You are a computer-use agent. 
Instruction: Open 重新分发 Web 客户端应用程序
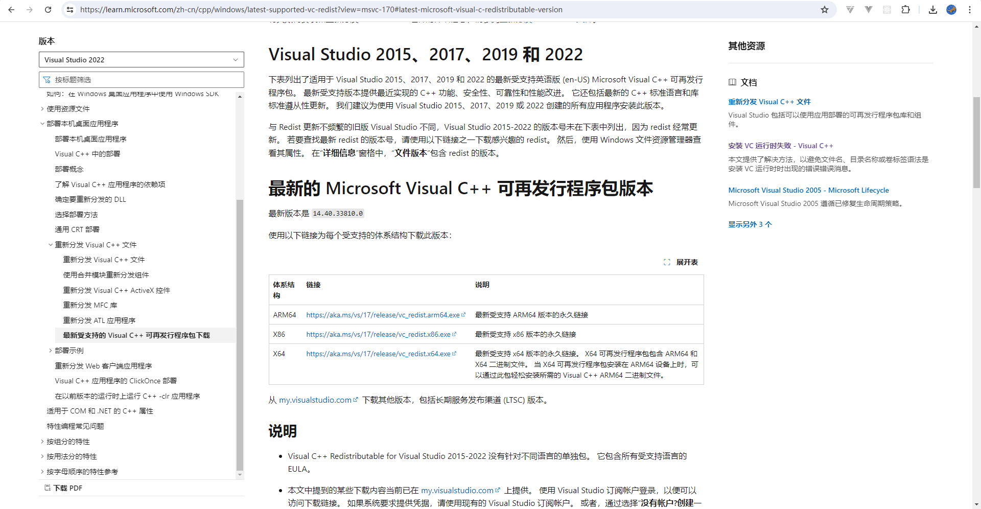(x=103, y=366)
